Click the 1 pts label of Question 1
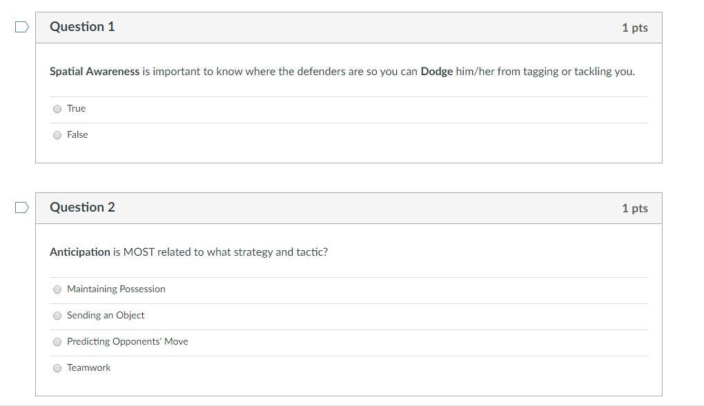The height and width of the screenshot is (406, 704). point(634,28)
